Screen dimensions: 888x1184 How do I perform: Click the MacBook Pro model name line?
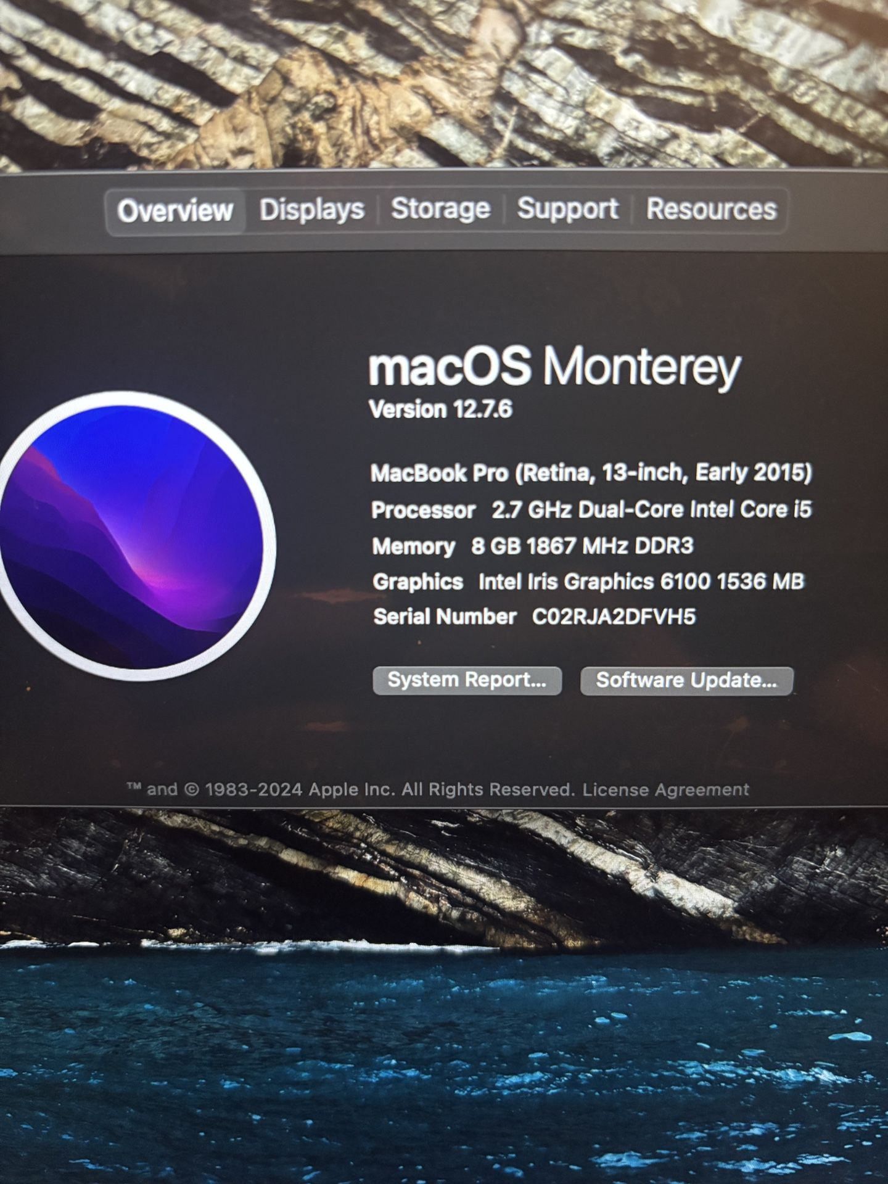point(591,473)
